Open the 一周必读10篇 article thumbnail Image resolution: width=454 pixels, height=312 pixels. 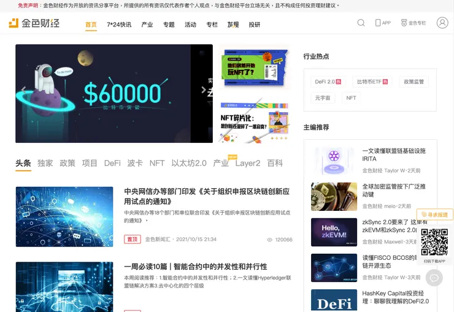[64, 287]
